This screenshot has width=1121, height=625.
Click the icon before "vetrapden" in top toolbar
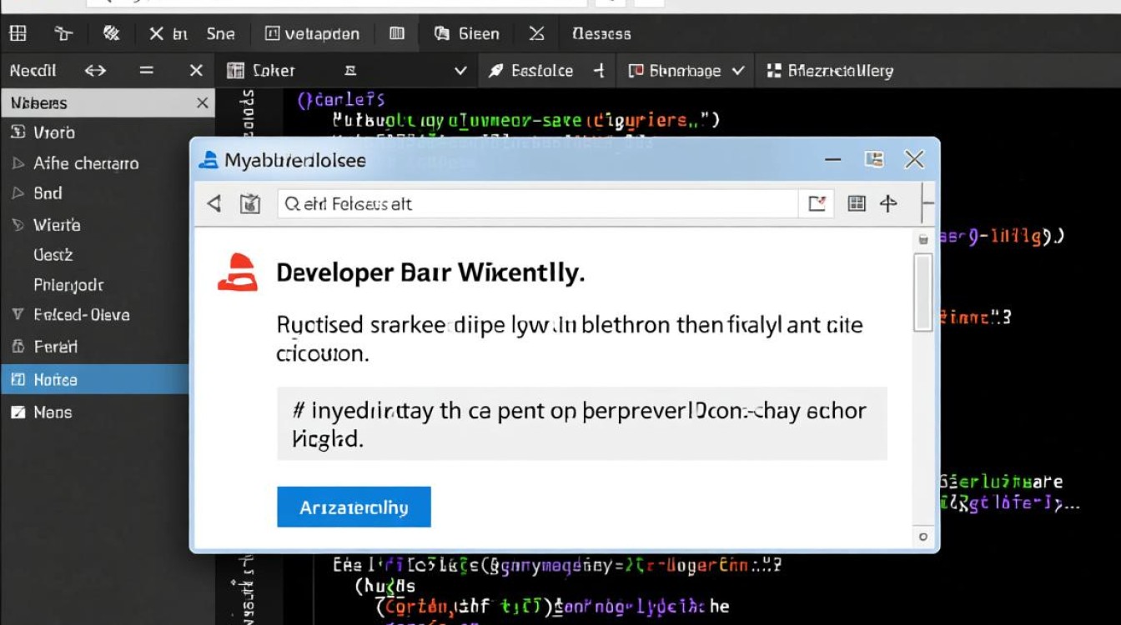point(272,33)
